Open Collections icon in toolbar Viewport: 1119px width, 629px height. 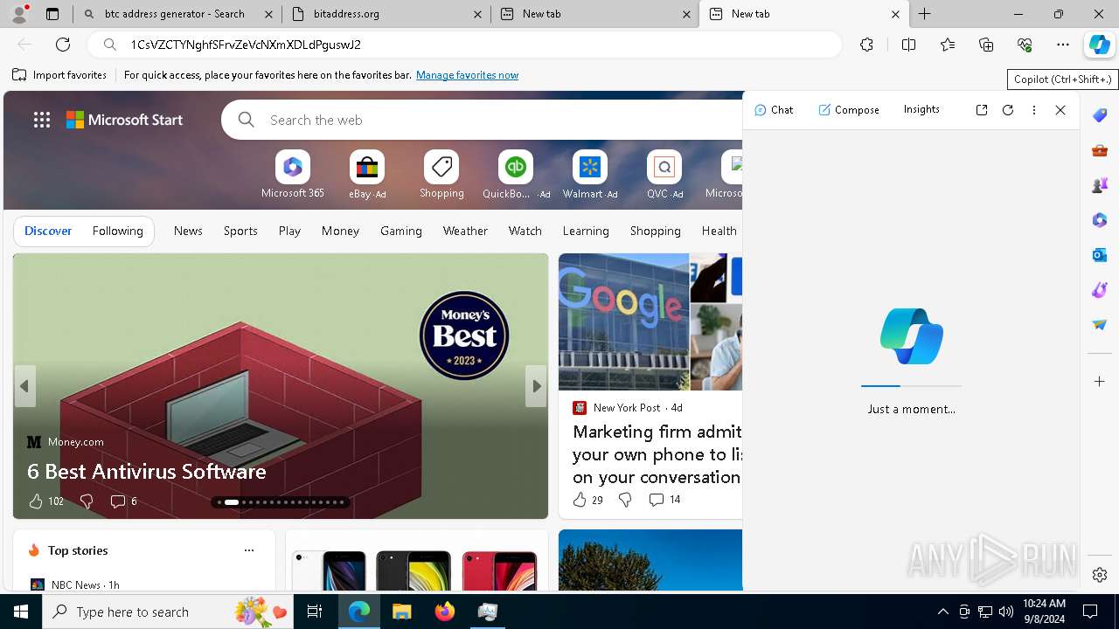pos(986,45)
